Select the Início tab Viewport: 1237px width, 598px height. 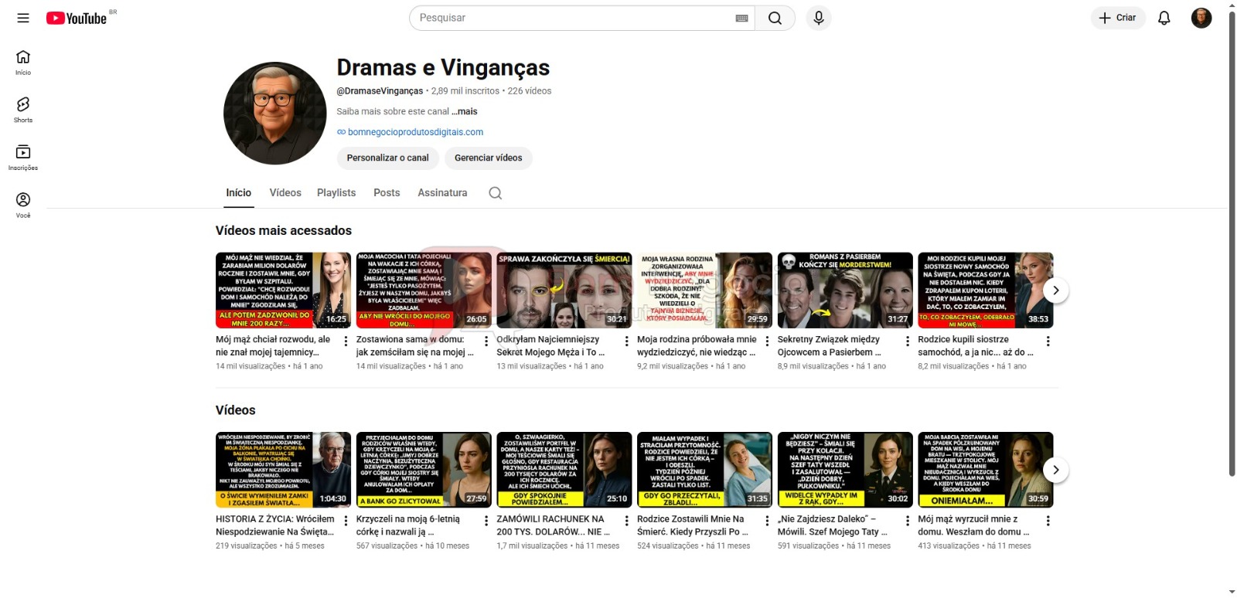pos(238,192)
